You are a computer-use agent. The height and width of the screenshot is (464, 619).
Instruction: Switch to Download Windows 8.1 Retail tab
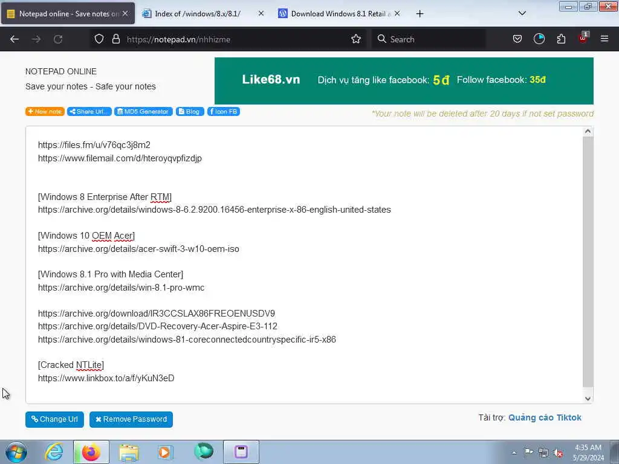pos(340,13)
